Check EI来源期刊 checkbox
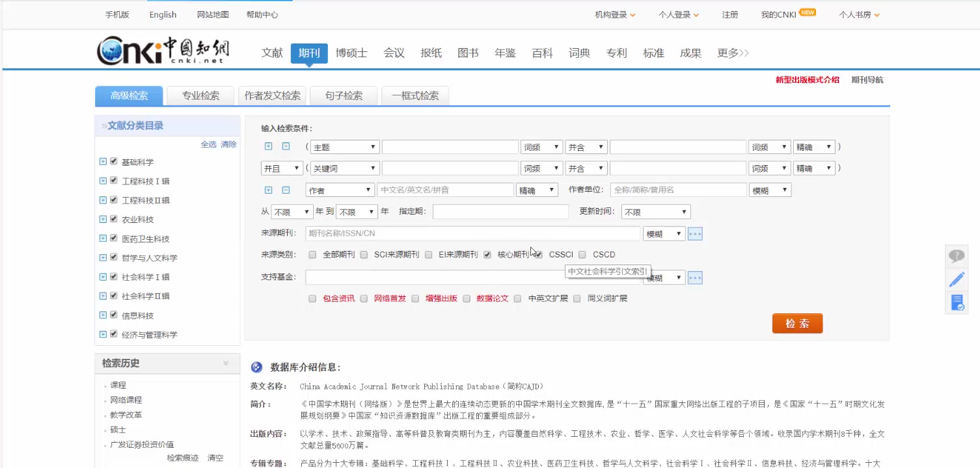This screenshot has height=468, width=980. (x=428, y=255)
